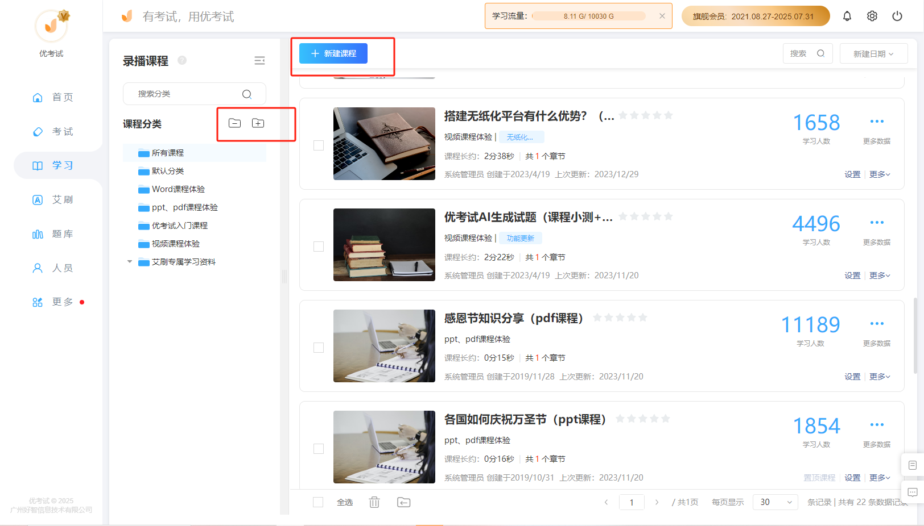
Task: Click the power logout icon
Action: [x=897, y=16]
